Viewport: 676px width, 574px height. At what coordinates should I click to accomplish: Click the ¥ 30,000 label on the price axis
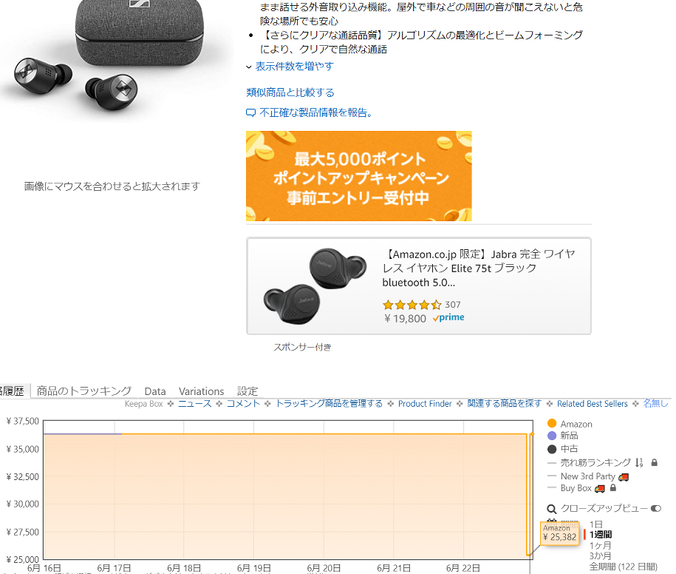(x=22, y=504)
